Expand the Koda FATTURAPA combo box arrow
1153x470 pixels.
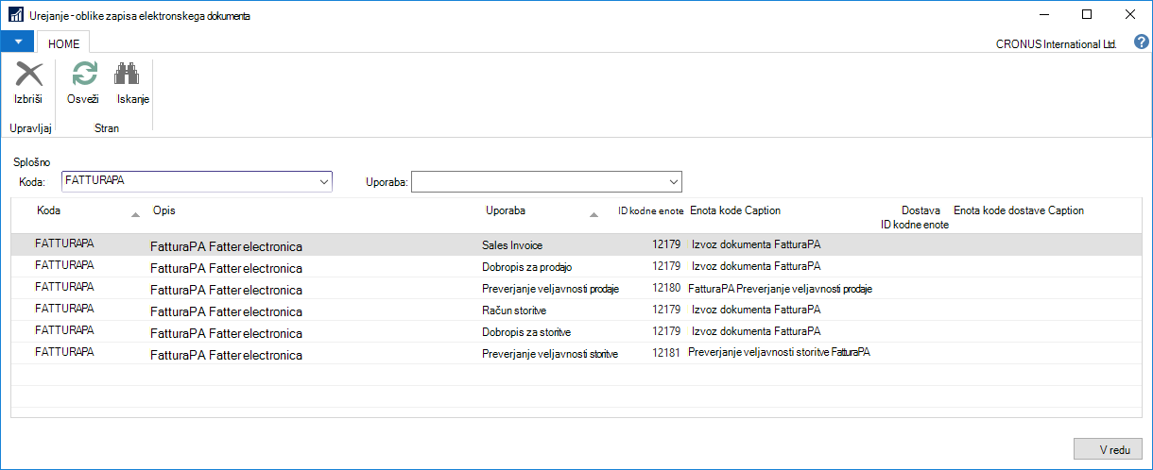(x=324, y=181)
